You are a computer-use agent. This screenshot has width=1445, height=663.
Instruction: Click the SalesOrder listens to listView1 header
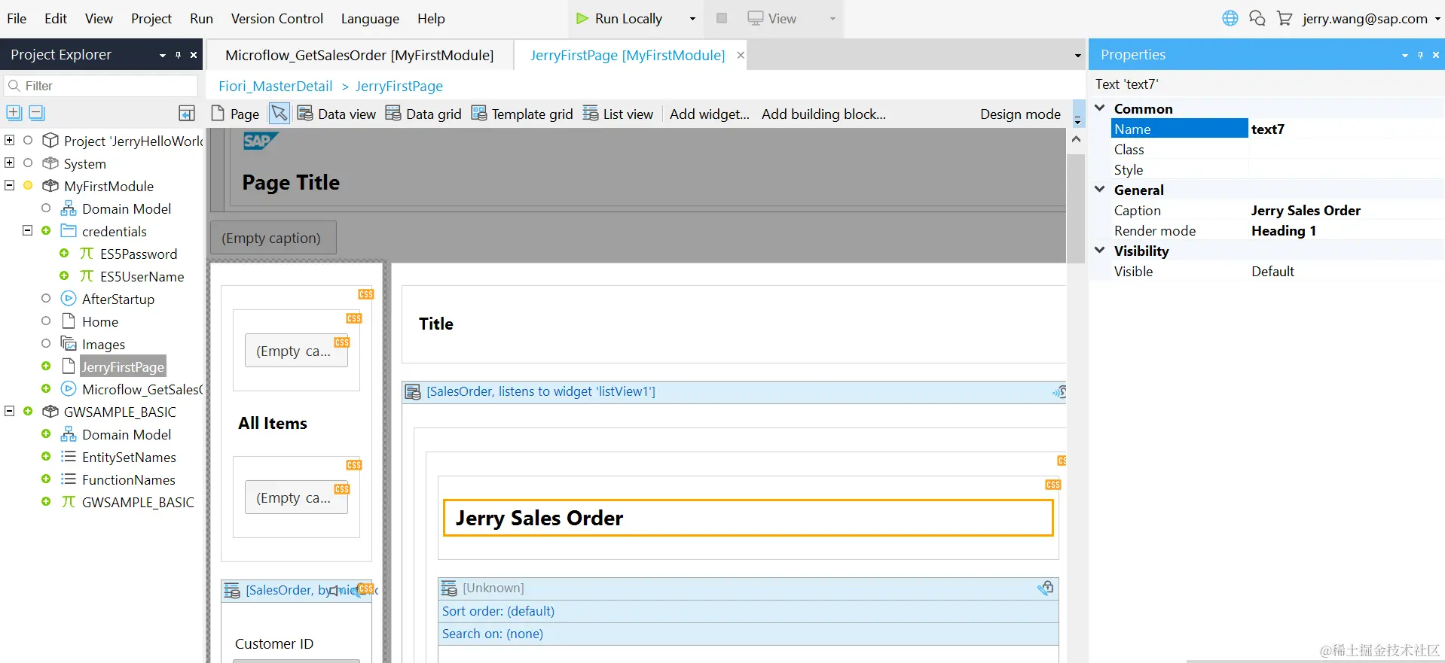(734, 391)
